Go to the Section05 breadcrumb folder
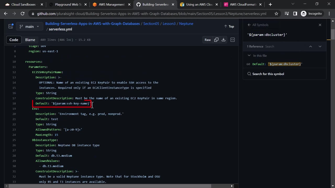 point(151,23)
